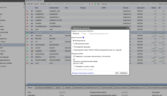Switch to the Группы схожести tab

(x=121, y=88)
